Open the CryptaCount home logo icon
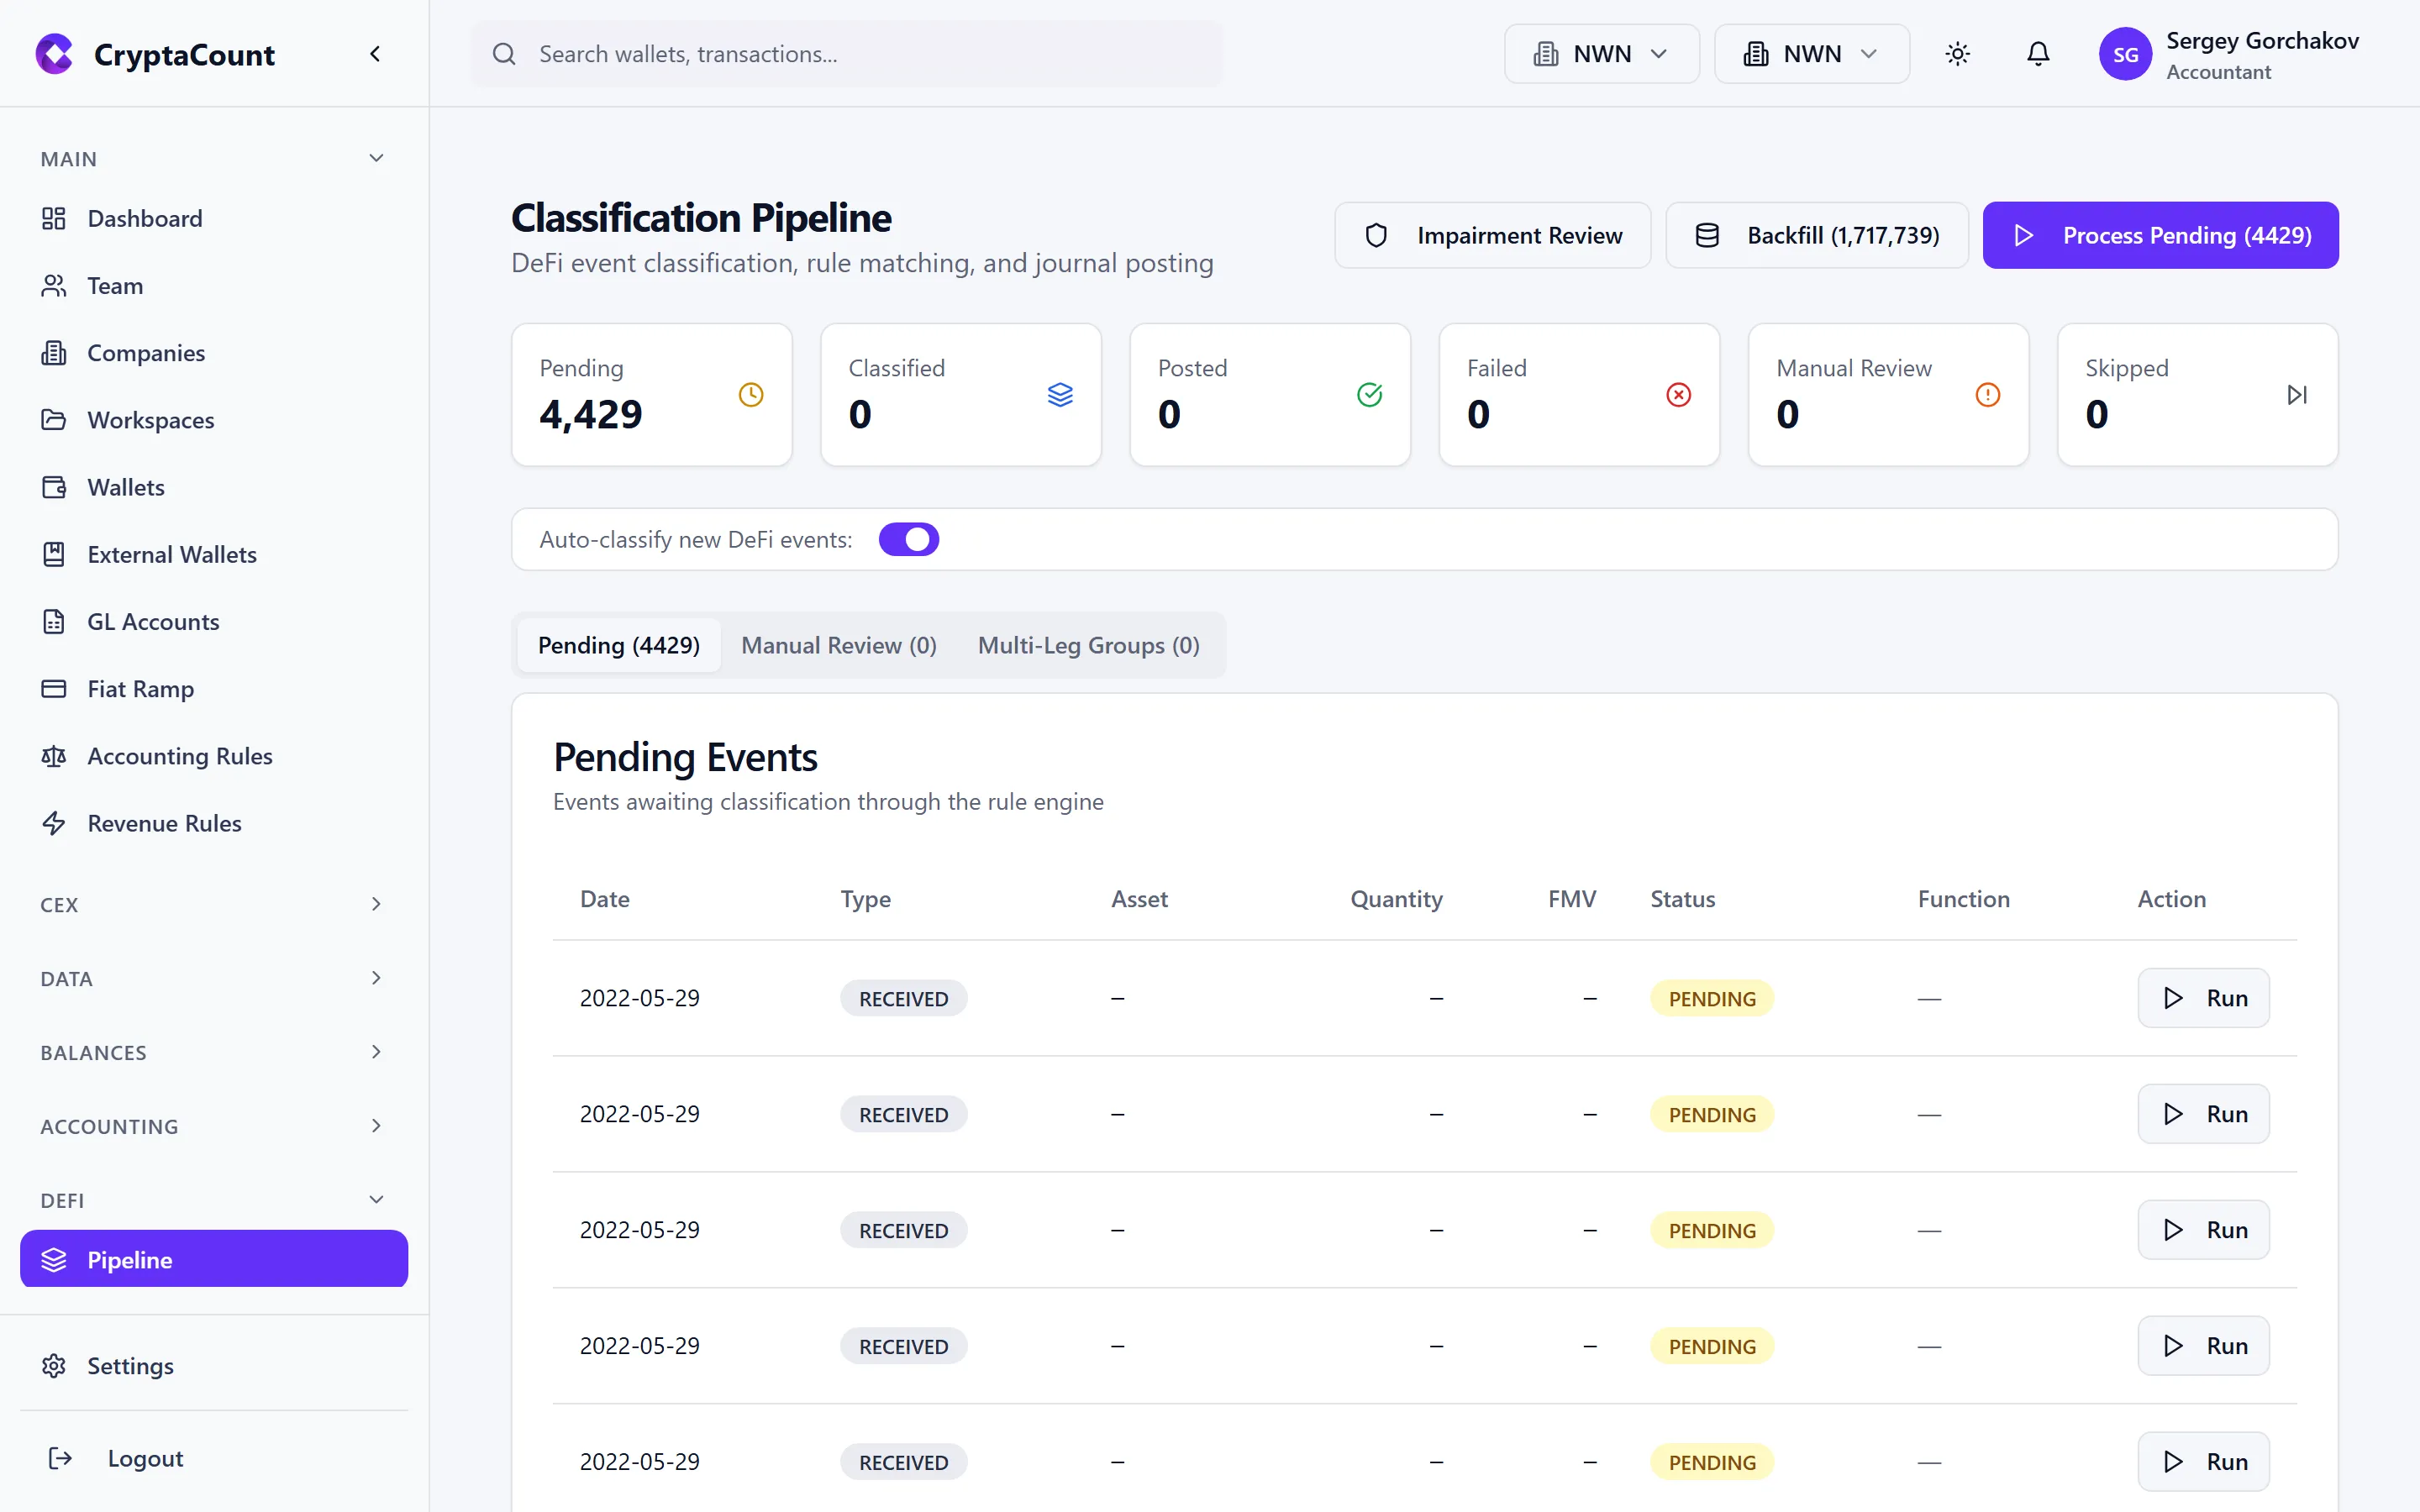 54,54
